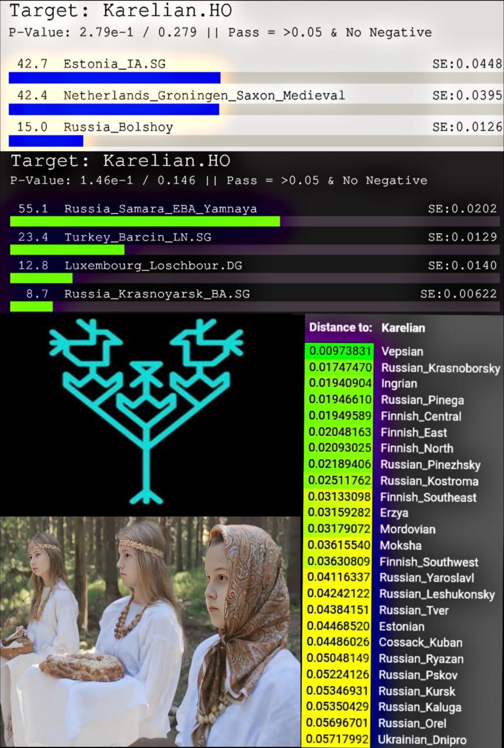Select the 'Erzya' row name
Screen dimensions: 504x748
coord(394,512)
